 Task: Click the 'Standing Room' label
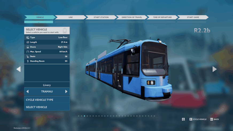coord(37,61)
